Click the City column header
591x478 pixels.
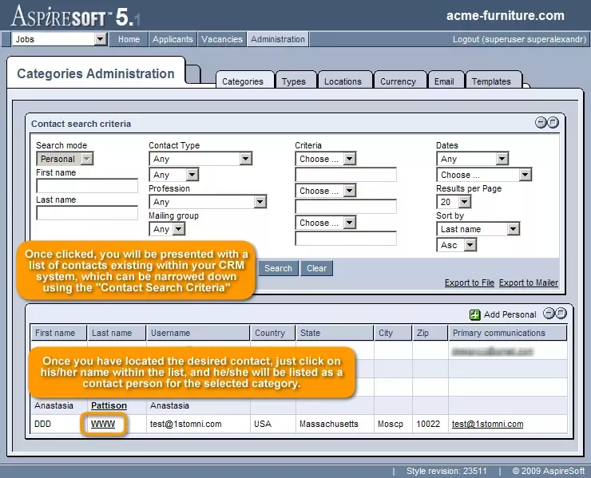(393, 333)
